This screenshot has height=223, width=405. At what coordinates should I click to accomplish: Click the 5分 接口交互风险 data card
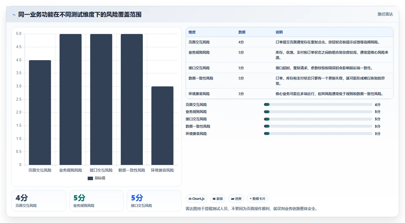pos(154,201)
